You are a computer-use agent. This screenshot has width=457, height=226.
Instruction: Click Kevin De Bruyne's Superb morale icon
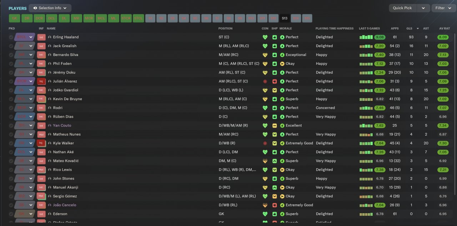tap(282, 99)
